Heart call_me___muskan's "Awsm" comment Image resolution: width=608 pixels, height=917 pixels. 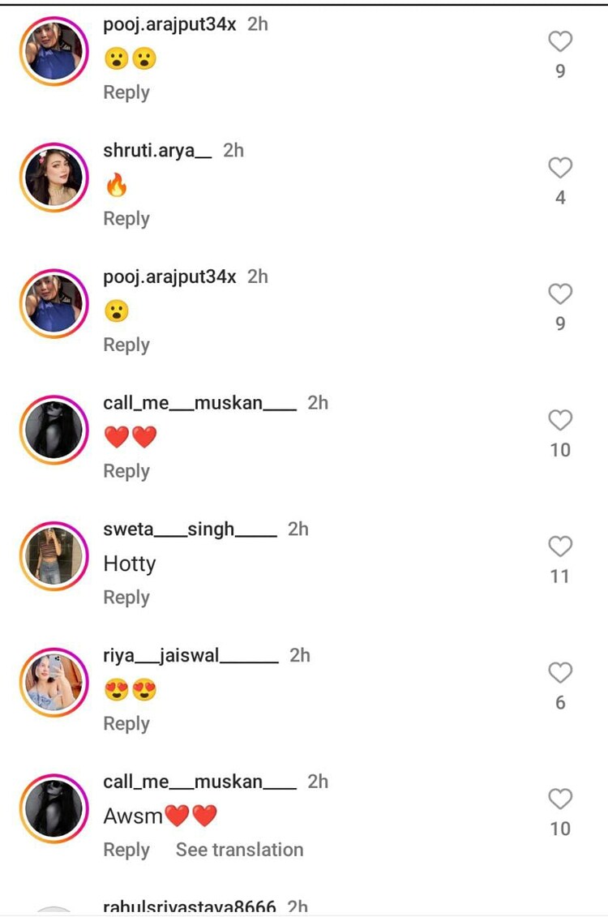tap(560, 799)
